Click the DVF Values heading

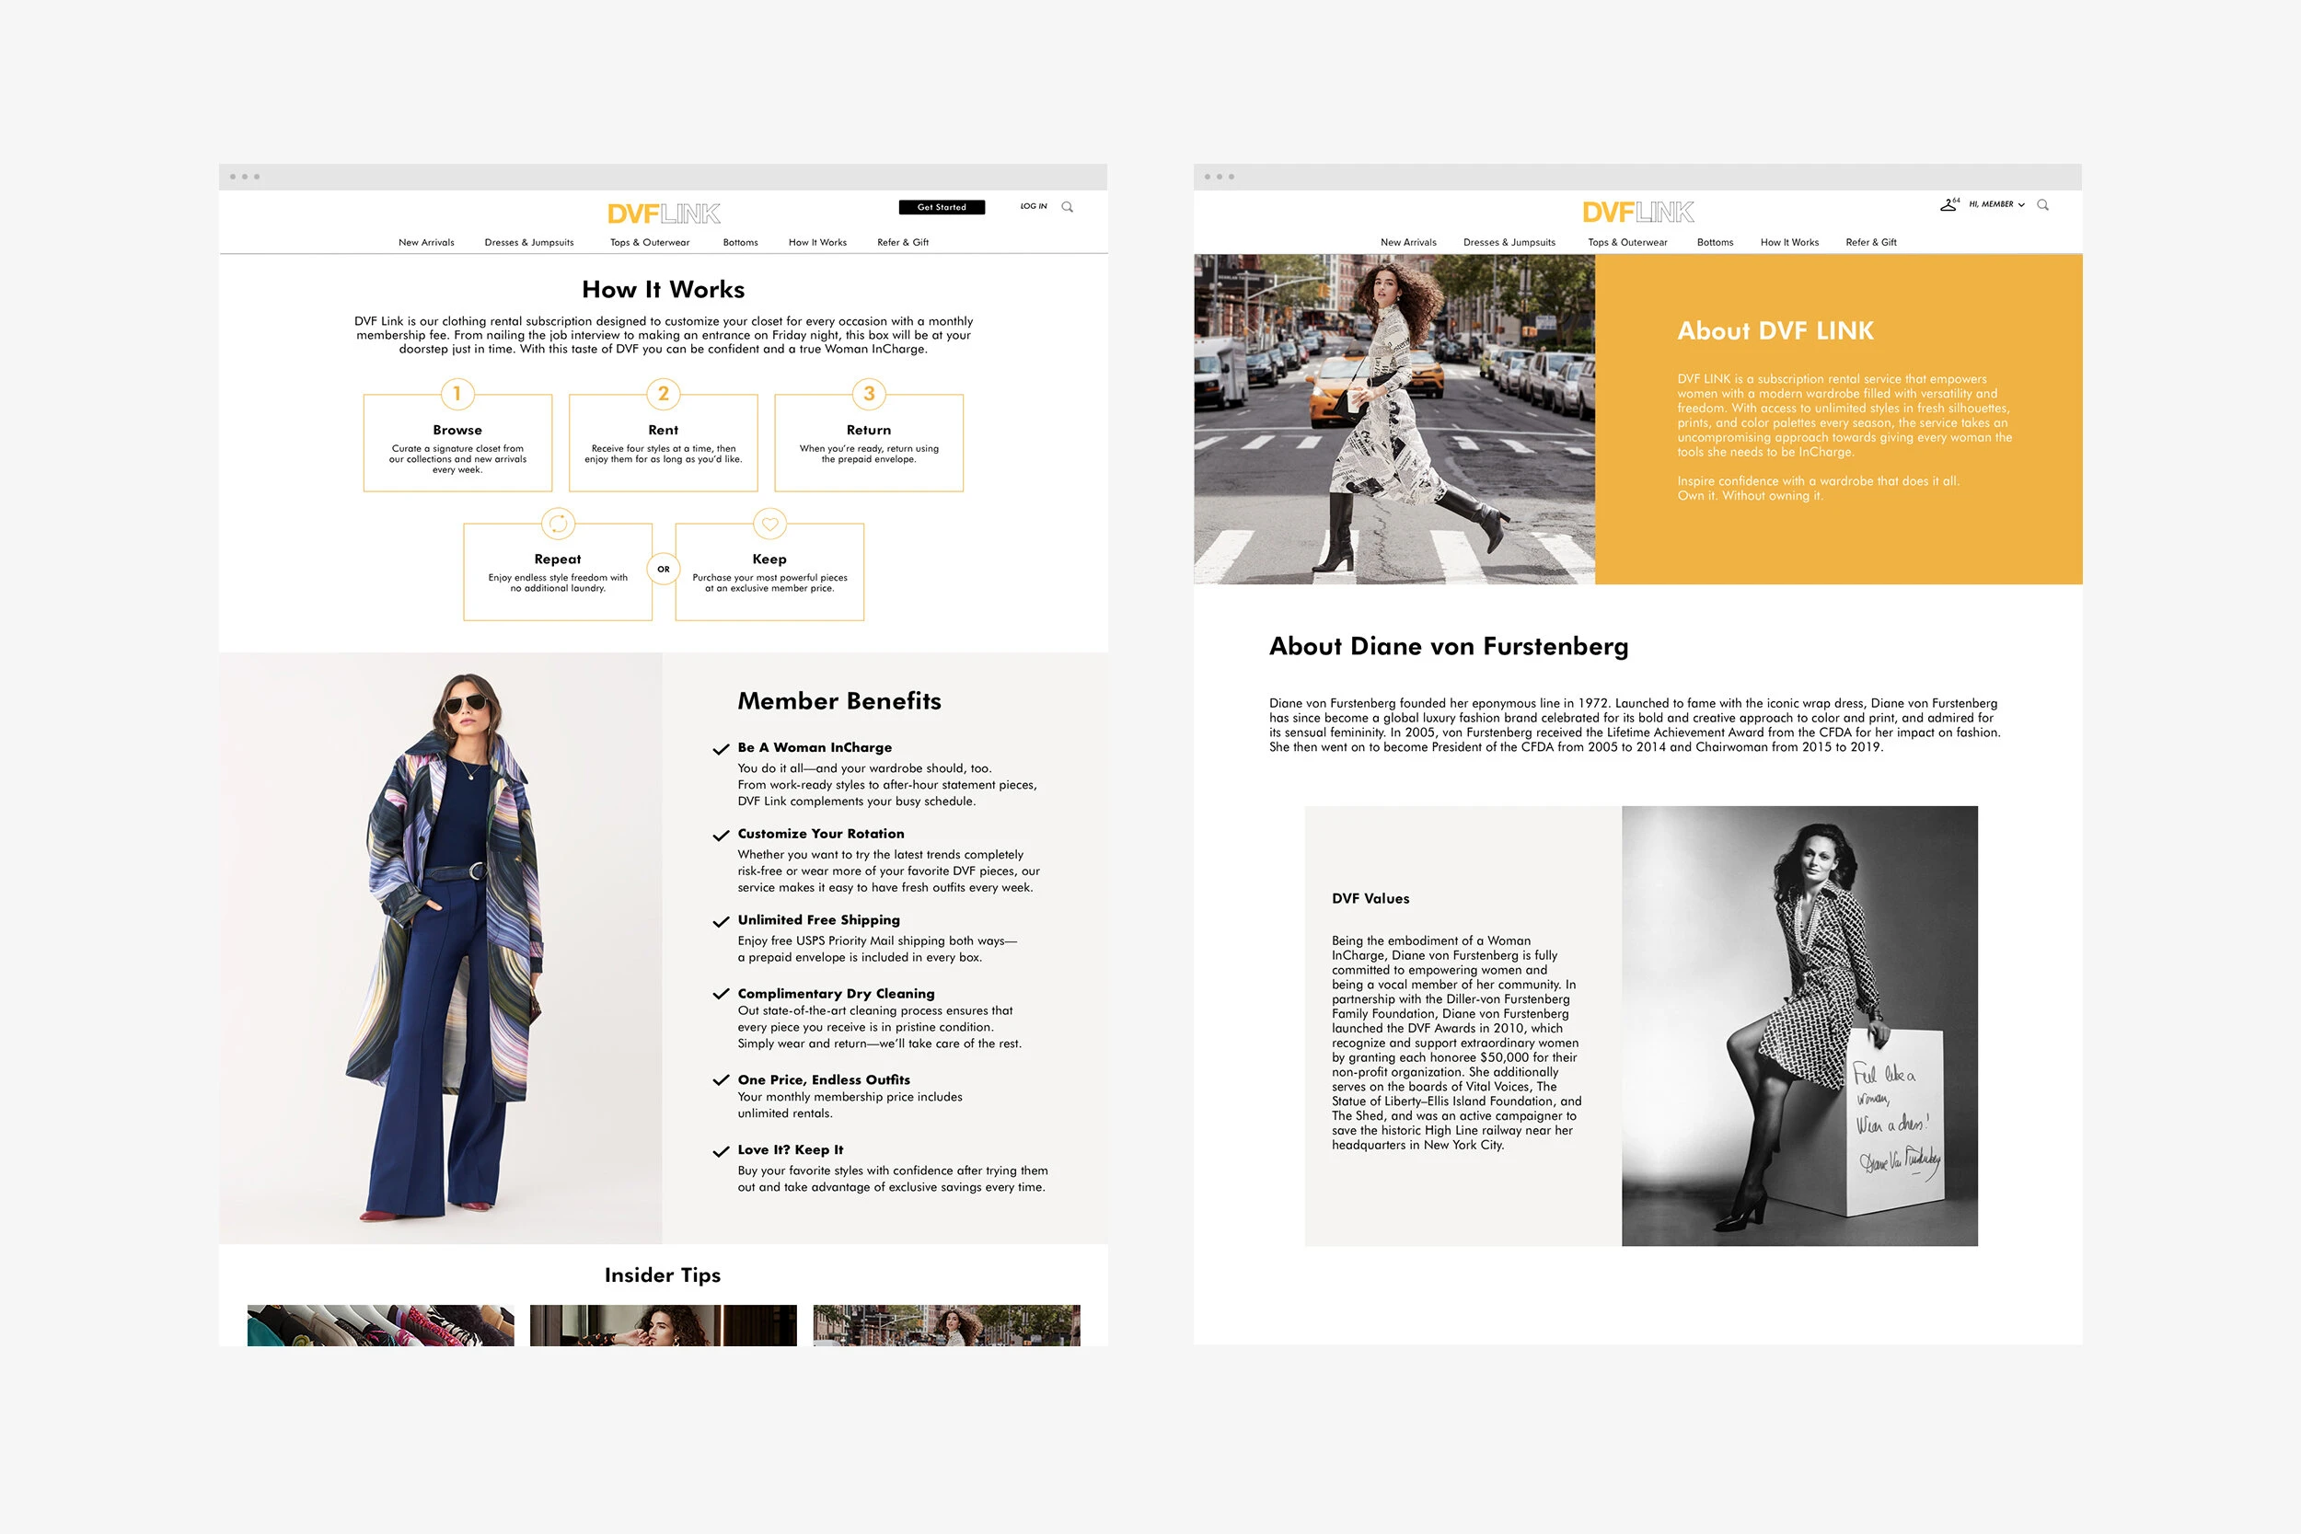click(x=1370, y=899)
